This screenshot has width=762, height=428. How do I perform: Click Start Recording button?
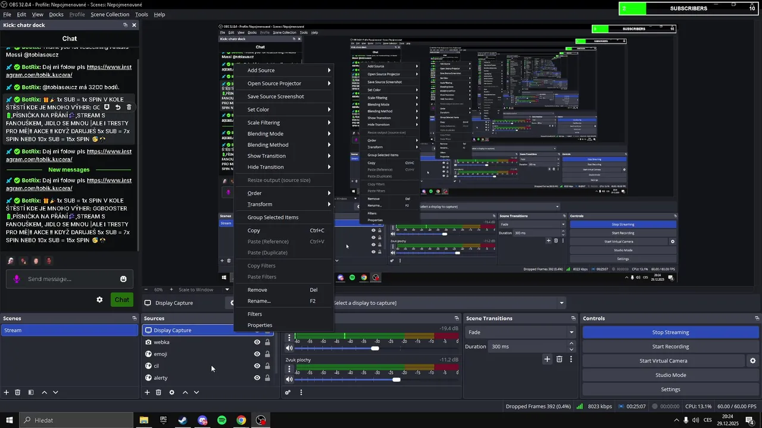click(670, 347)
